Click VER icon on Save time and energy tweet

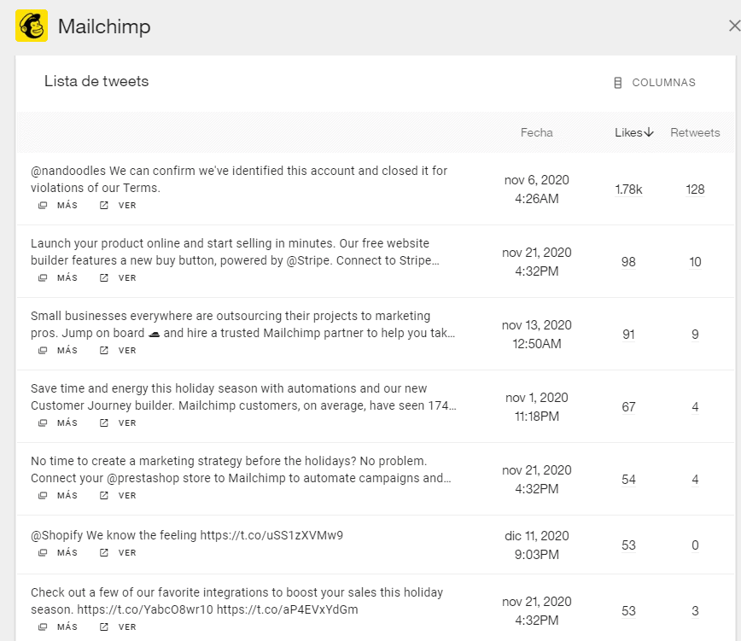[x=104, y=423]
